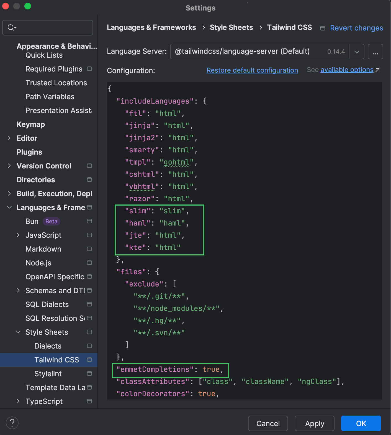Open the available options link
391x435 pixels.
pos(347,70)
